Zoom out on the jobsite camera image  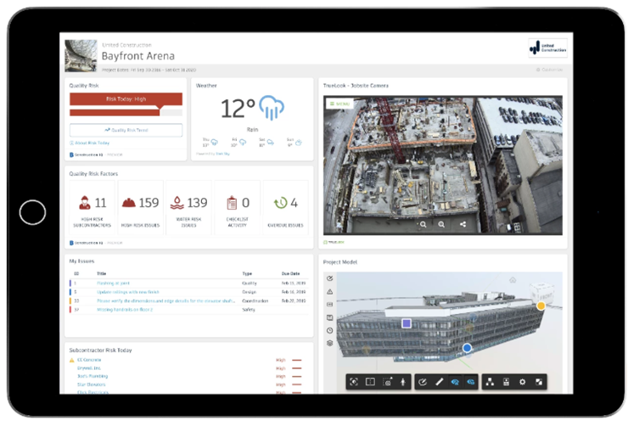coord(423,225)
